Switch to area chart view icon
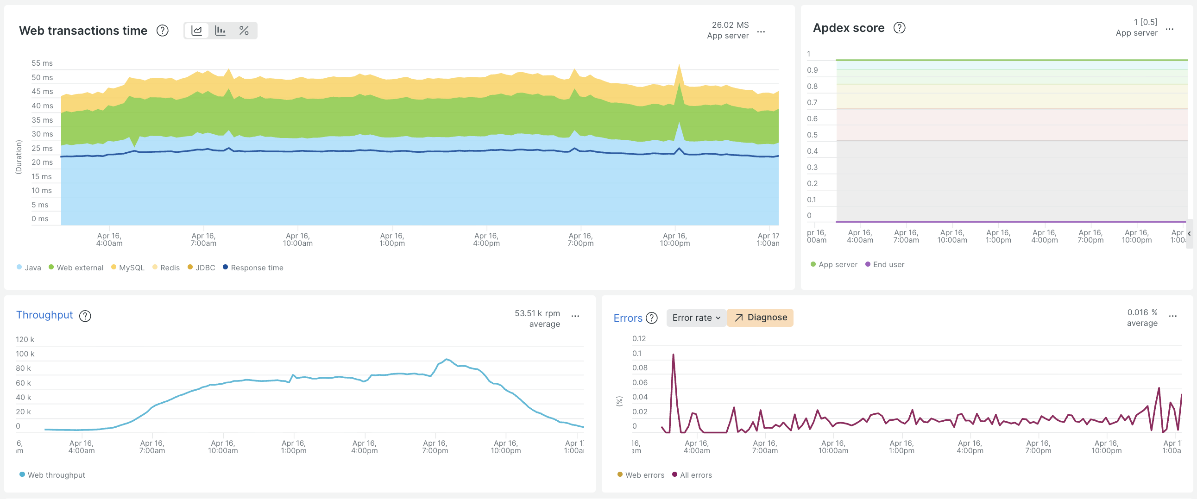The width and height of the screenshot is (1197, 499). click(x=196, y=31)
